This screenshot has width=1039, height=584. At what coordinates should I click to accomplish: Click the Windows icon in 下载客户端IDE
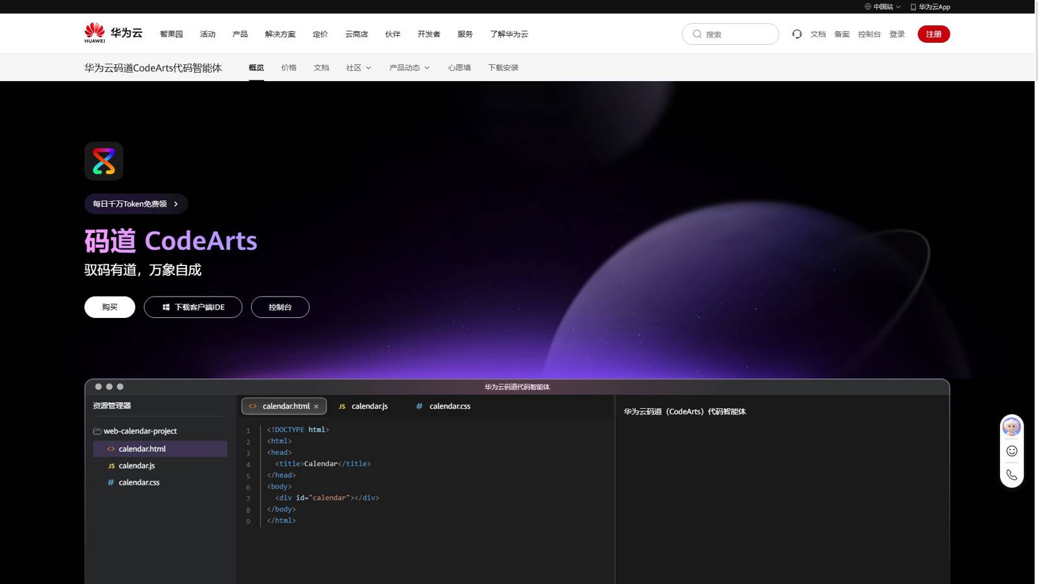click(x=166, y=307)
